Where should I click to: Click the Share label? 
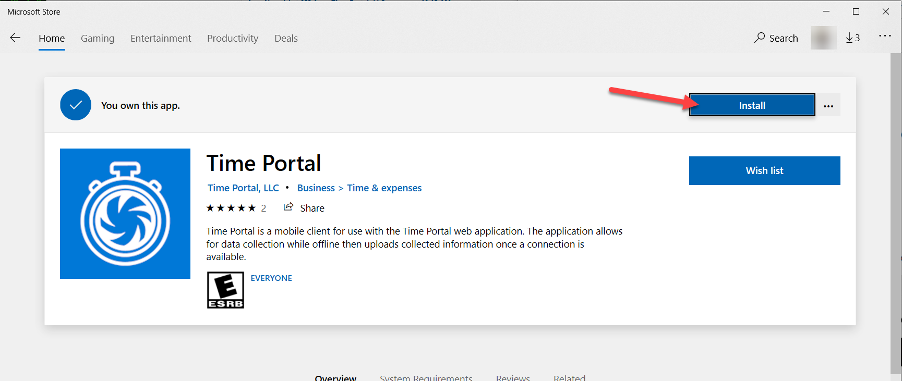[x=312, y=208]
